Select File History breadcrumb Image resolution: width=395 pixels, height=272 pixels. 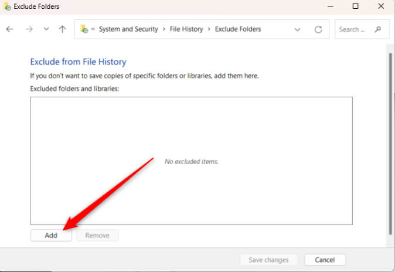(x=186, y=29)
